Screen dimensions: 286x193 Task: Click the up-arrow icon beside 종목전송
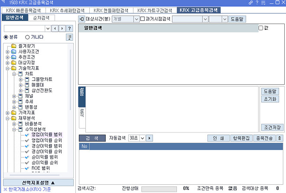(x=279, y=138)
